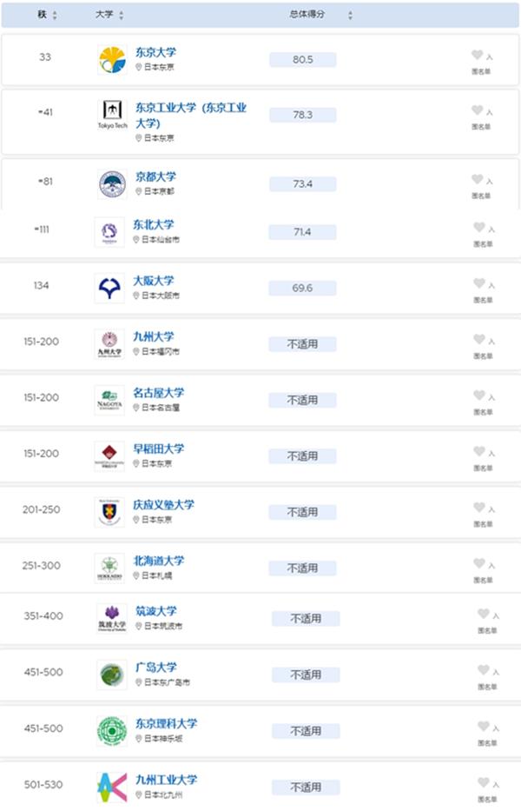Open the 东京理科大学 university link
The width and height of the screenshot is (521, 811).
coord(167,723)
